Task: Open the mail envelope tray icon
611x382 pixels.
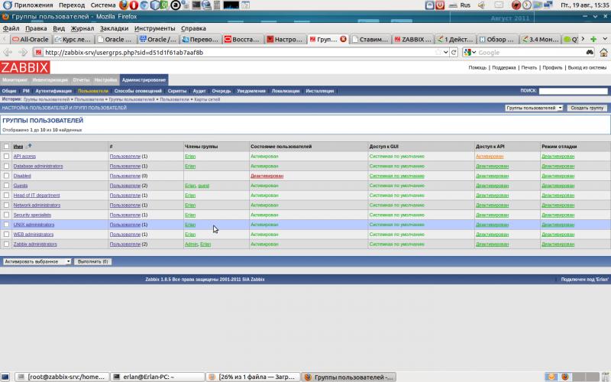Action: click(x=499, y=5)
